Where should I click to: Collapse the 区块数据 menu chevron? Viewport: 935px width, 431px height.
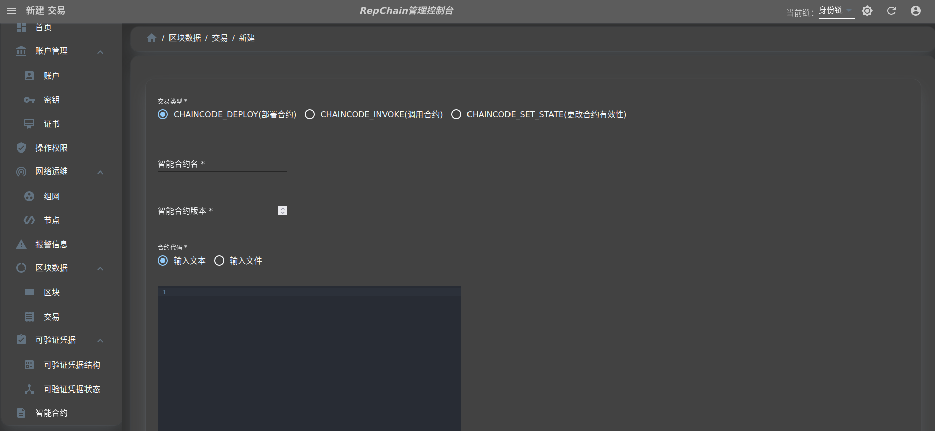click(x=100, y=268)
